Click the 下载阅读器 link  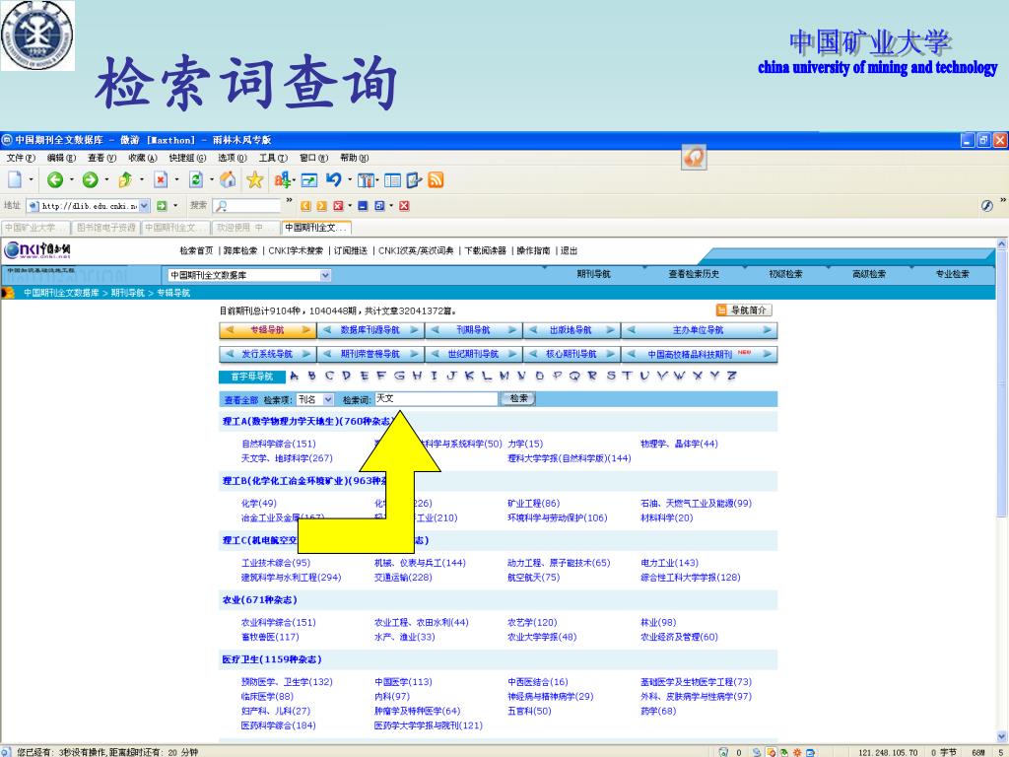pos(485,251)
